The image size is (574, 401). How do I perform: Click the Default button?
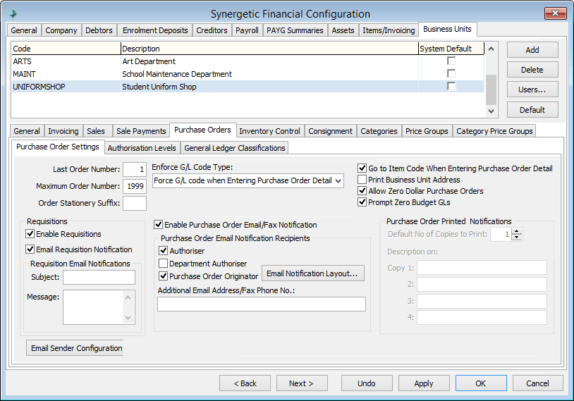(x=532, y=110)
